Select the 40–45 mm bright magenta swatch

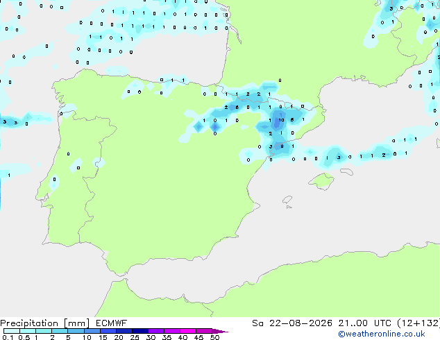188,331
